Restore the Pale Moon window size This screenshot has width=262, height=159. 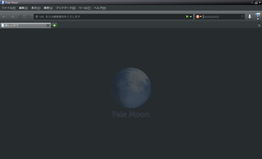coord(256,3)
